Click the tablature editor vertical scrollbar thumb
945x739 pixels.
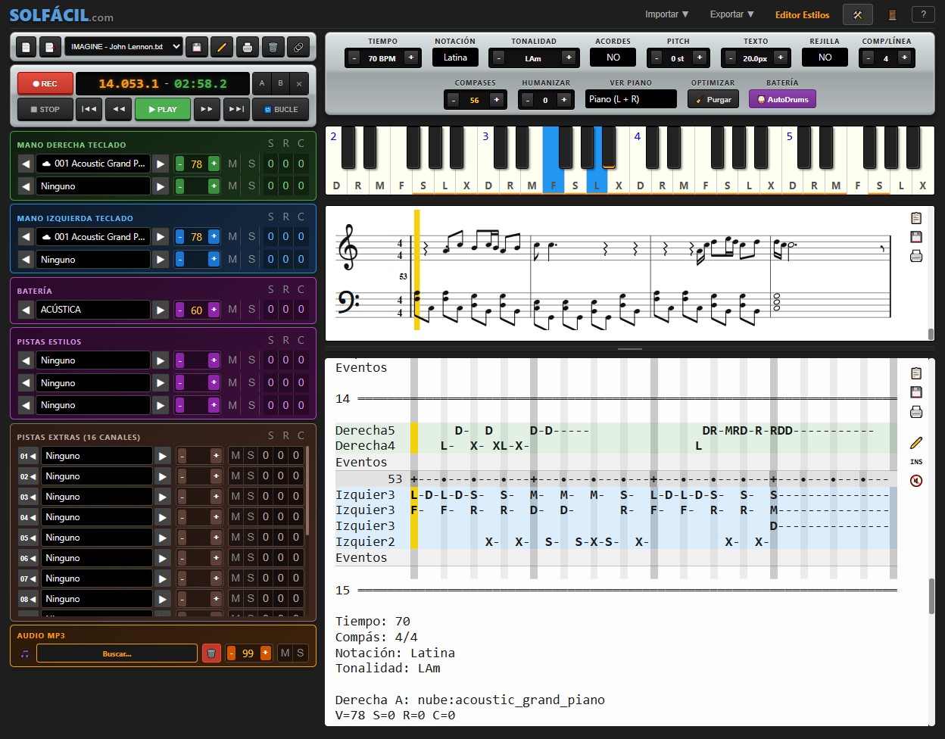(931, 596)
